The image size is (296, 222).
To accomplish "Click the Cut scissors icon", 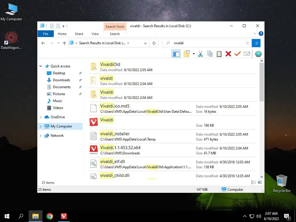I will tap(201, 54).
